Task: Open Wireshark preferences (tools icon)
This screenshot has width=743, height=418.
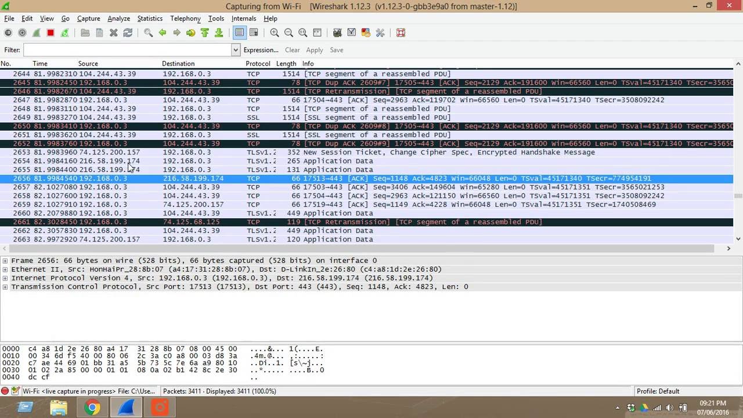Action: click(x=380, y=33)
